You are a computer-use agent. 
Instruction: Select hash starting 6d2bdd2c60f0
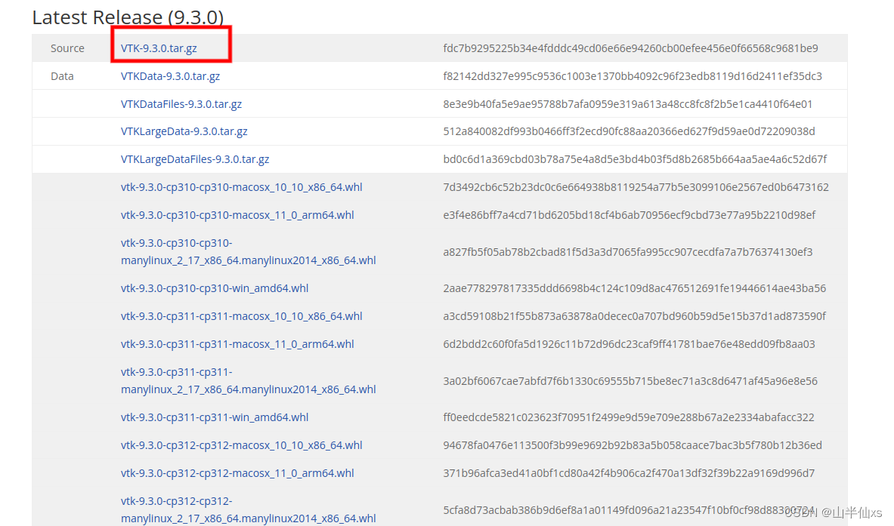click(x=629, y=344)
